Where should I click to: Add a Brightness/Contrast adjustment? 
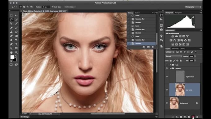[x=173, y=36]
